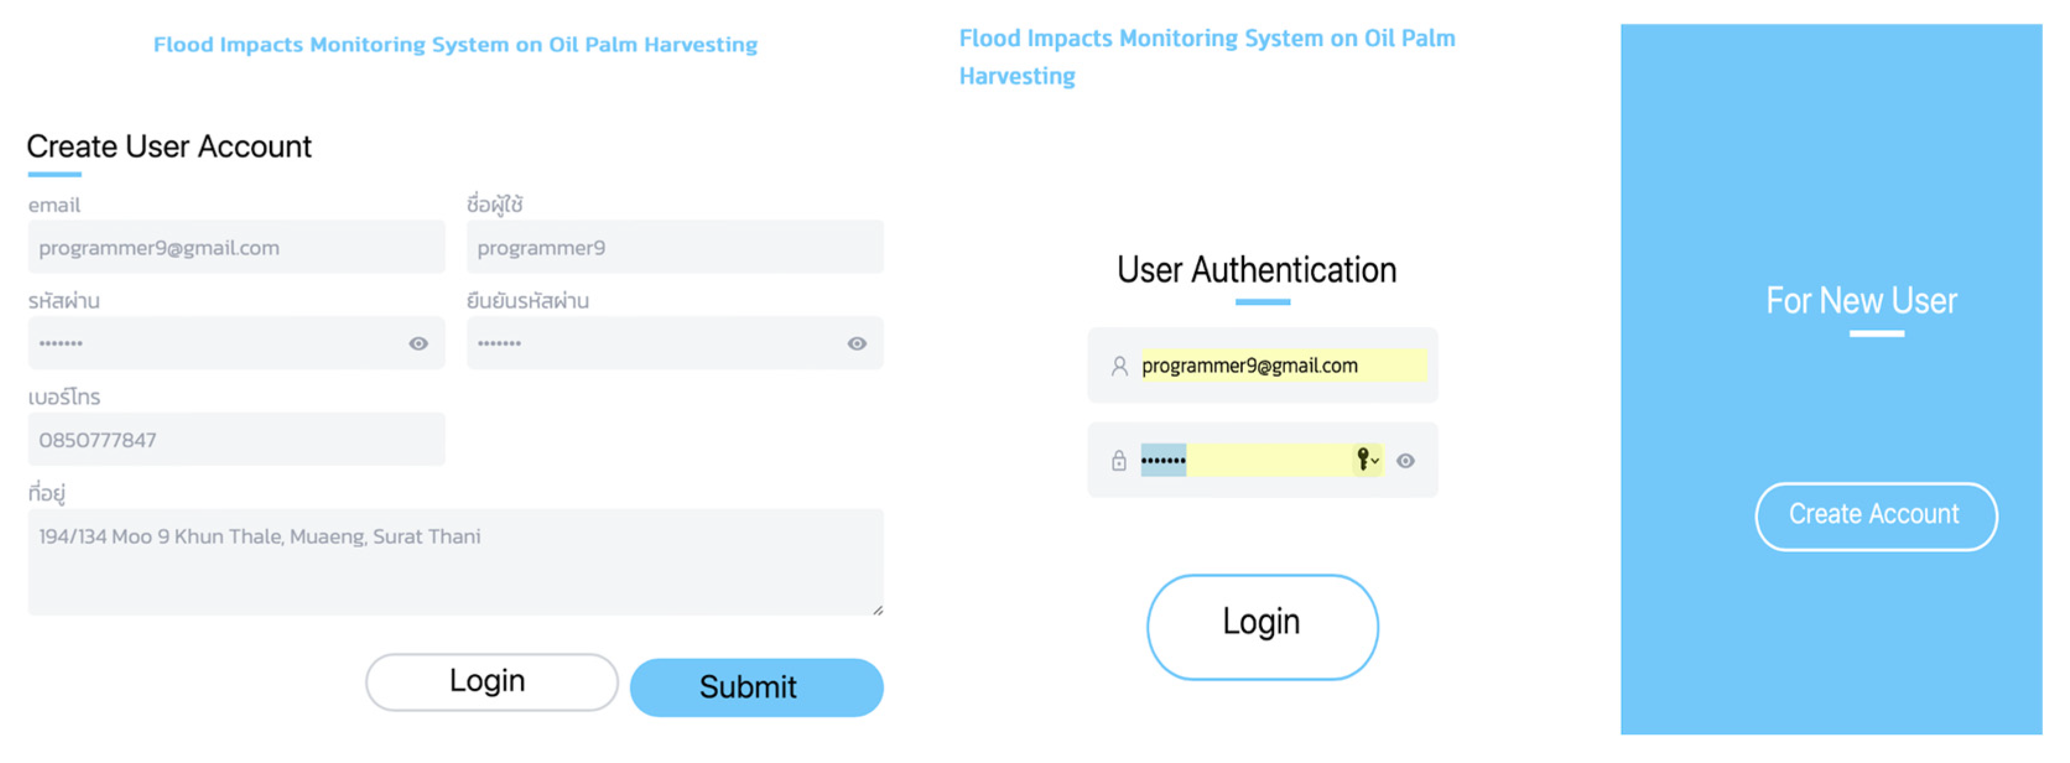Viewport: 2070px width, 763px height.
Task: Click the Flood Impacts Monitoring title above signup form
Action: (455, 45)
